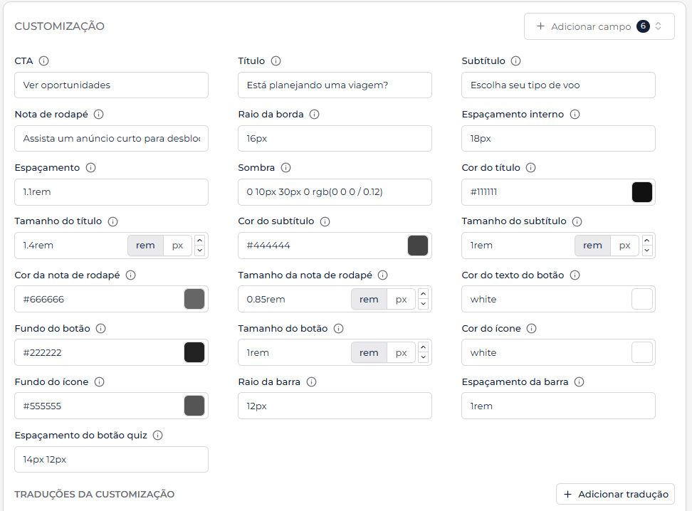
Task: Click the info icon beside Raio da barra
Action: [x=312, y=381]
